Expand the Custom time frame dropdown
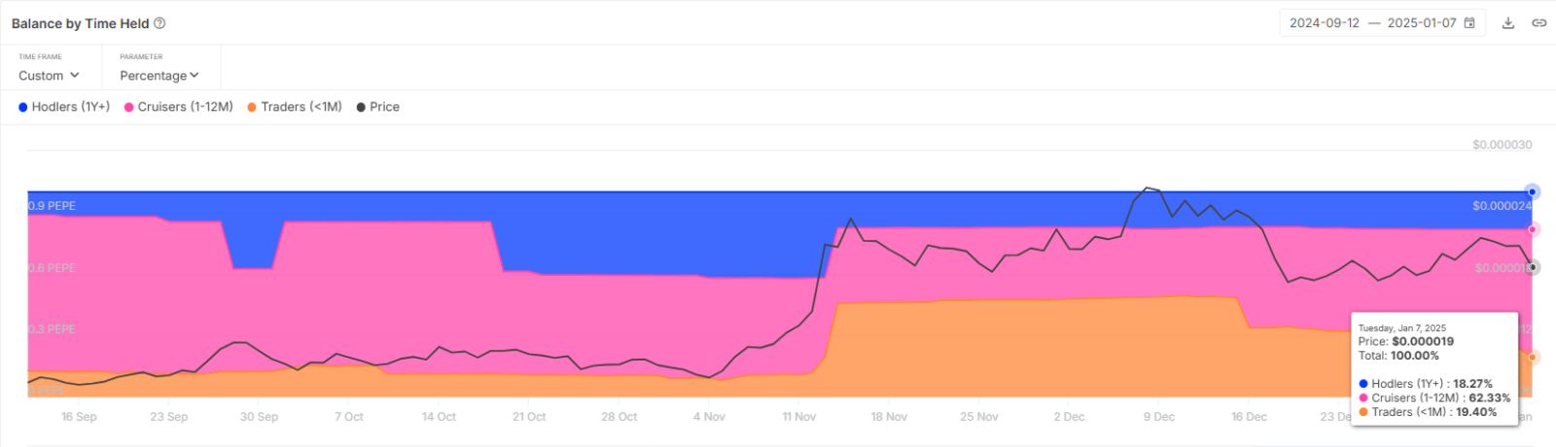 point(49,75)
